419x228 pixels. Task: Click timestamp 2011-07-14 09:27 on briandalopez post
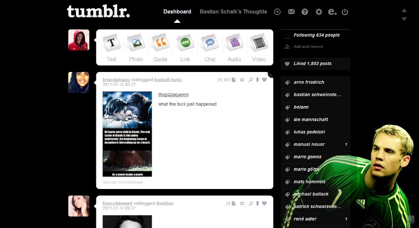pyautogui.click(x=119, y=85)
